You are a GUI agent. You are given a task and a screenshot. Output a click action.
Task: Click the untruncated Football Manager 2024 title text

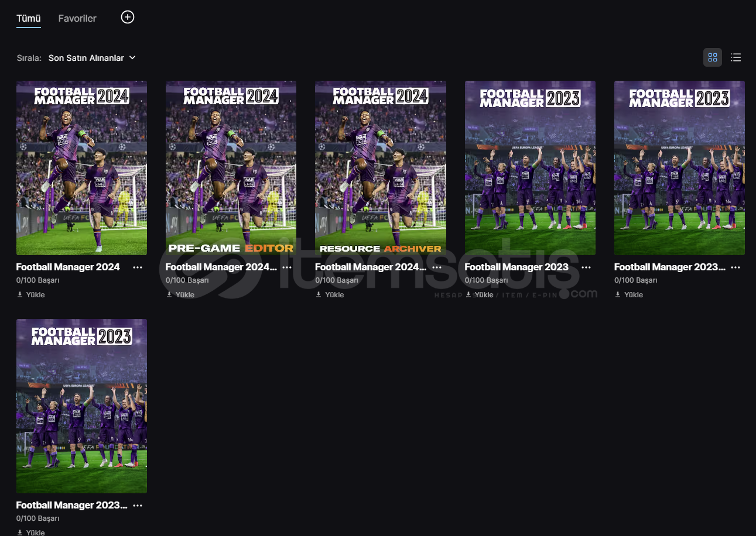click(68, 267)
